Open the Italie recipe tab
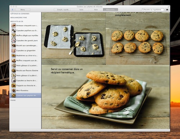 pyautogui.click(x=81, y=10)
